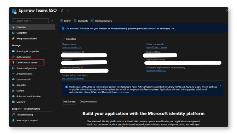Open the managed application Sparrow Teams SSO link
237x134 pixels.
coord(156,71)
